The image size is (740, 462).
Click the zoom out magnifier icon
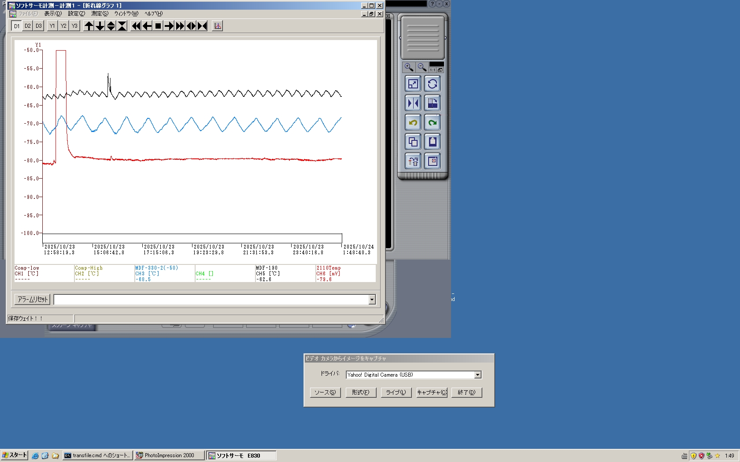tap(422, 67)
